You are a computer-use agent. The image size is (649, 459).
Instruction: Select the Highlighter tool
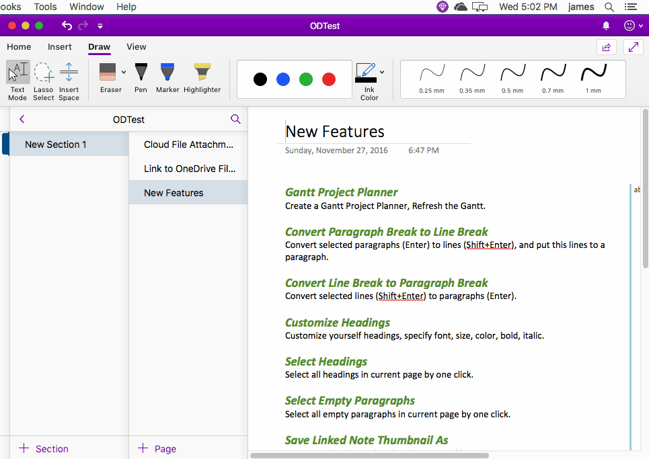[202, 78]
